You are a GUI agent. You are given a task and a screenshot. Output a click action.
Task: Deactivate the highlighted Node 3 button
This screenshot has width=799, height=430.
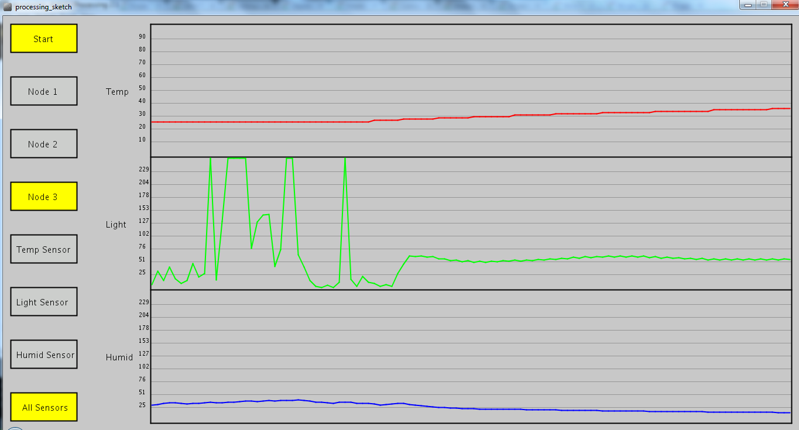tap(43, 196)
